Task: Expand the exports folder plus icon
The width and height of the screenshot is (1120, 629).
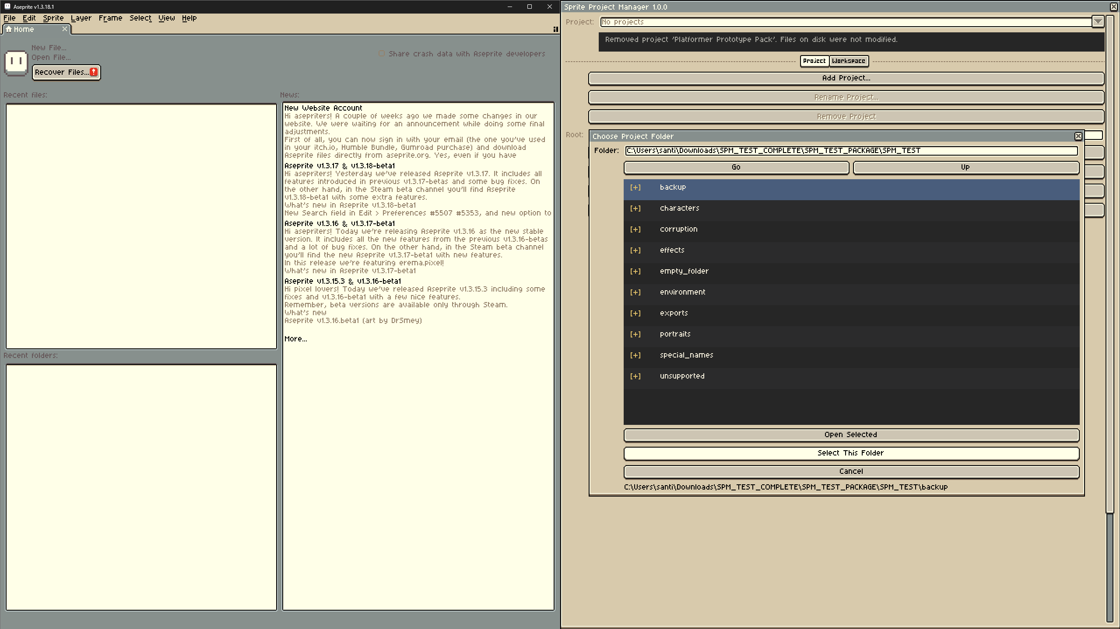Action: click(x=635, y=313)
